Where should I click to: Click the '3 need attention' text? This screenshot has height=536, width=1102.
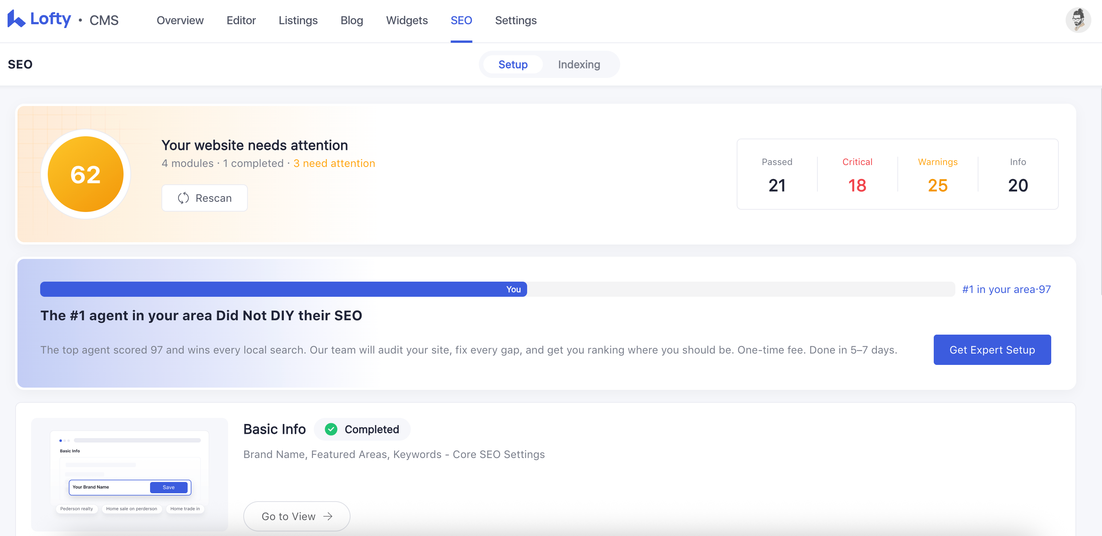pyautogui.click(x=334, y=163)
